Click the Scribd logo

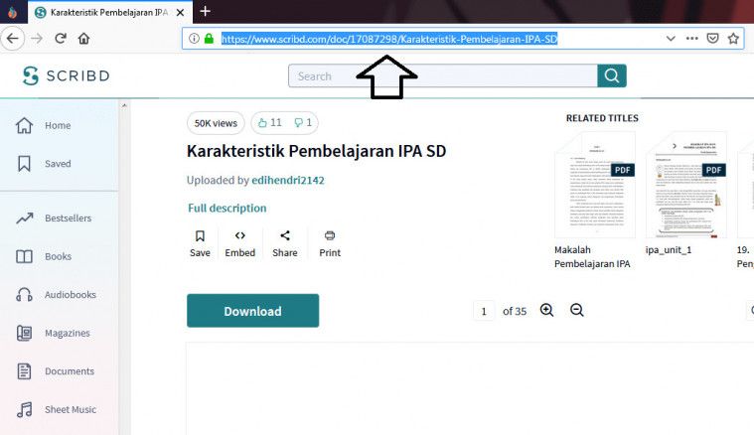click(x=67, y=75)
